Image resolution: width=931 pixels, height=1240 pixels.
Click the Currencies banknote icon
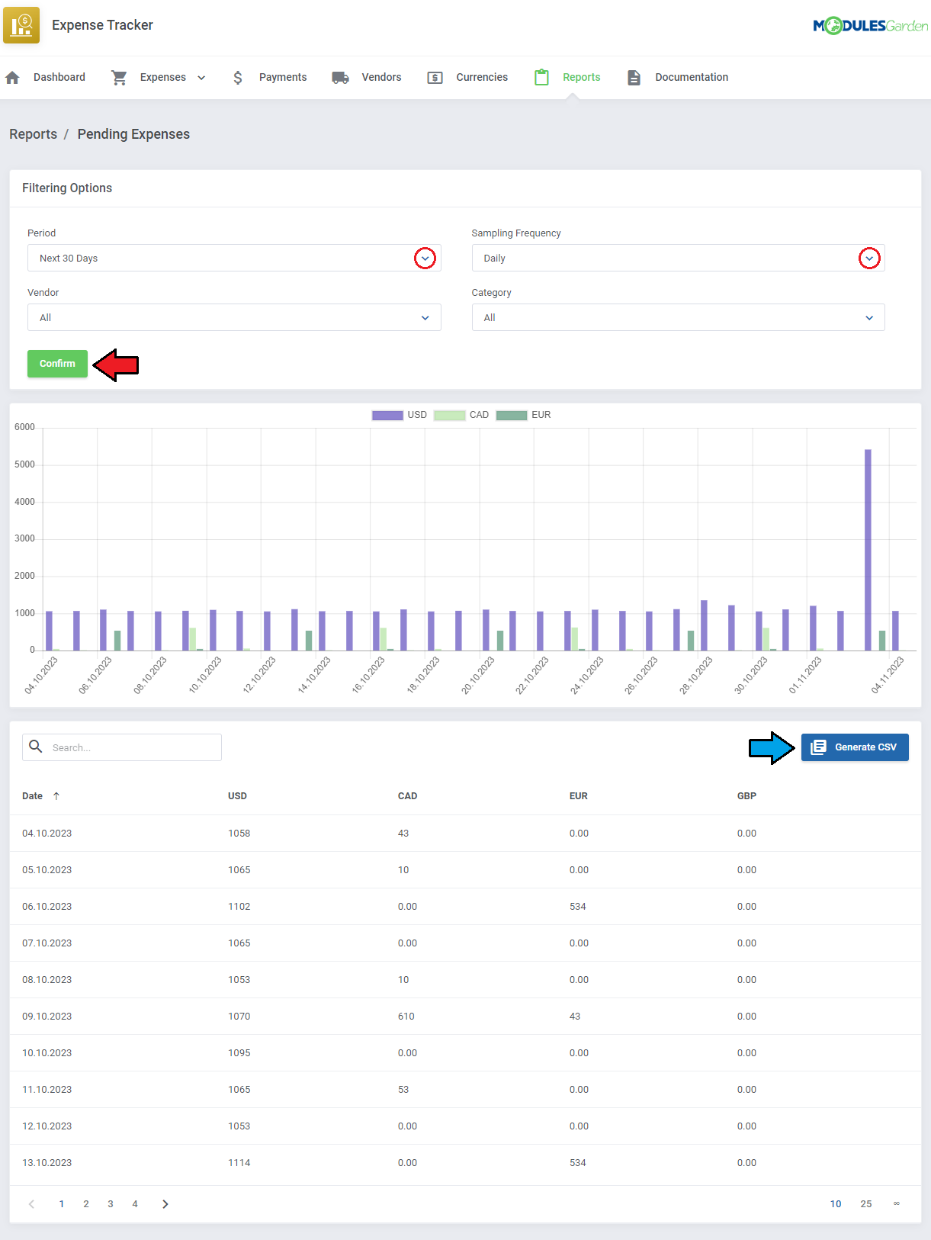coord(435,77)
